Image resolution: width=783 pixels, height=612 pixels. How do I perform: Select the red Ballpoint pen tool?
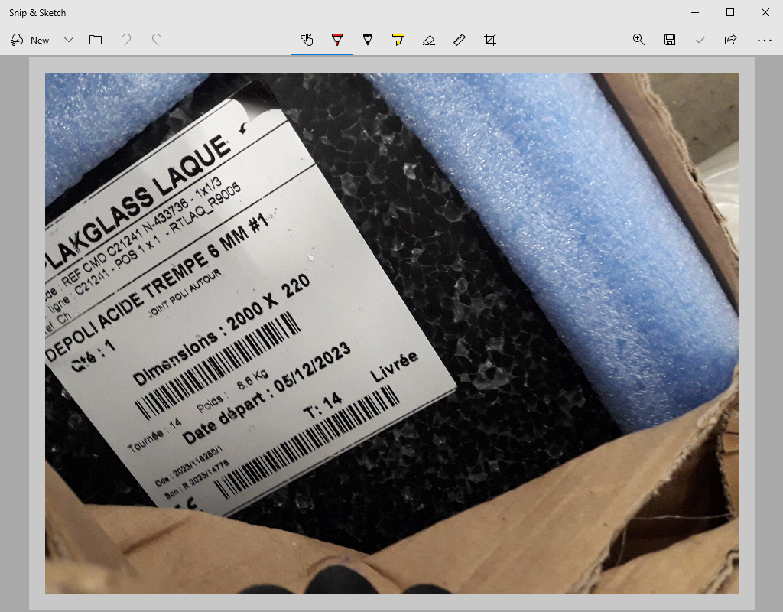337,40
